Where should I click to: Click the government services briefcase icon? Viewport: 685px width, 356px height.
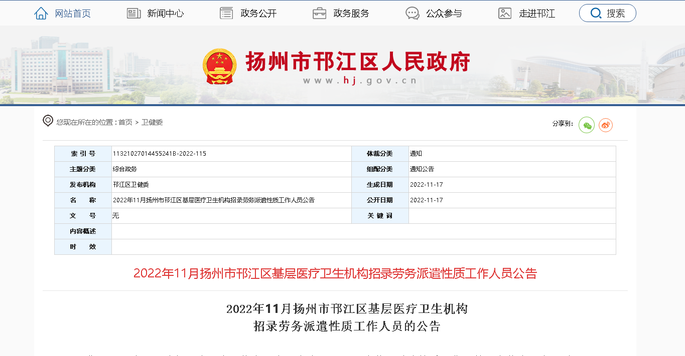pos(320,14)
